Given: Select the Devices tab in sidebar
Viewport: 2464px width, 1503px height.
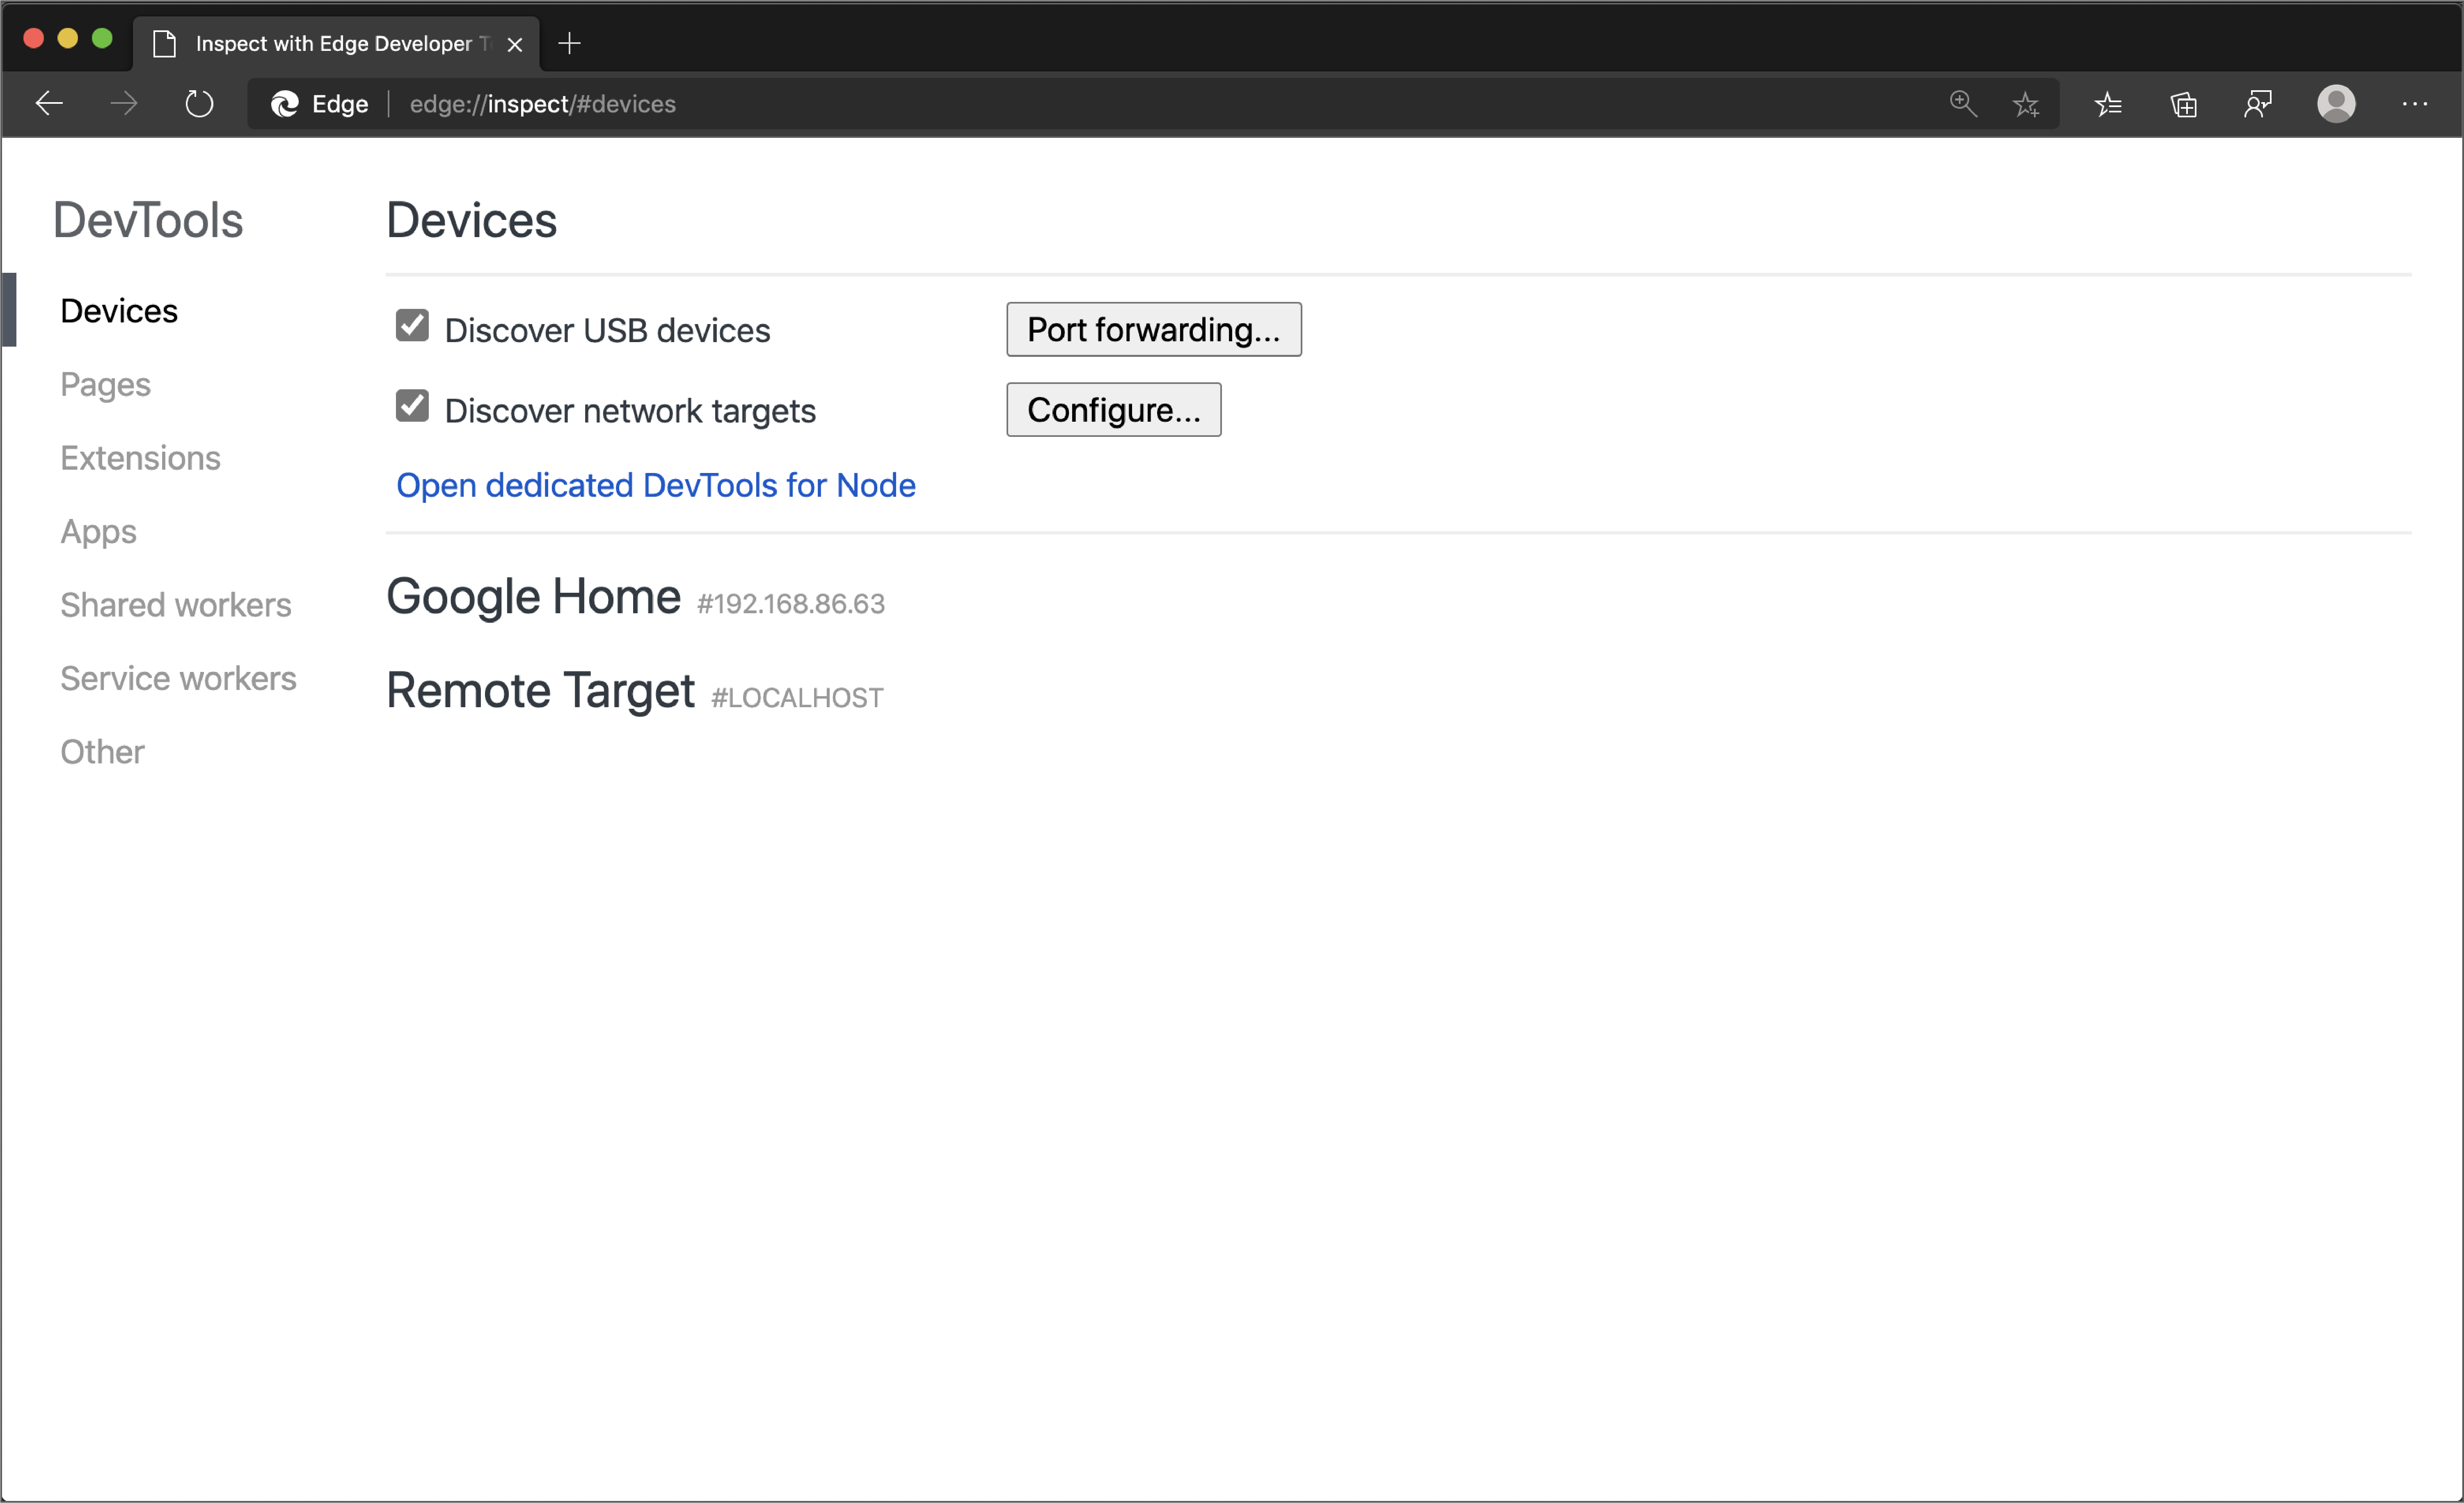Looking at the screenshot, I should point(118,310).
